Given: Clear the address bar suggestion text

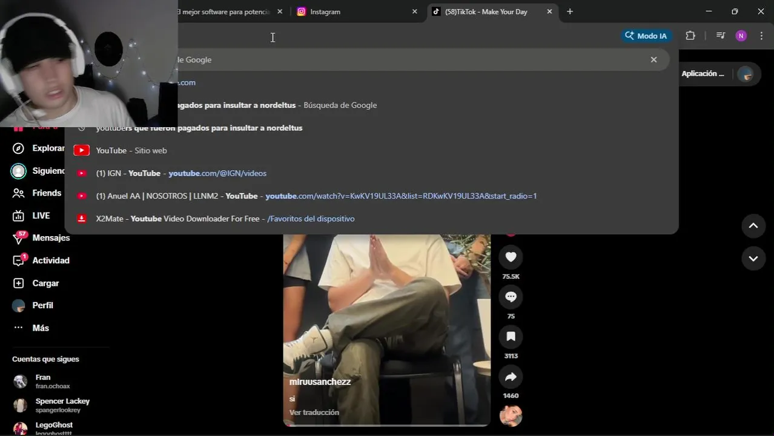Looking at the screenshot, I should coord(653,59).
